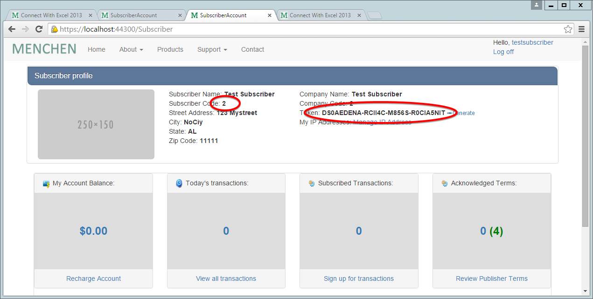The height and width of the screenshot is (299, 593).
Task: Click the browser back arrow button
Action: tap(12, 29)
